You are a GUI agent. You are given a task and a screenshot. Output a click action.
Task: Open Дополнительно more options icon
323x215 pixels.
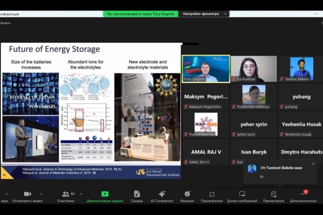[303, 194]
